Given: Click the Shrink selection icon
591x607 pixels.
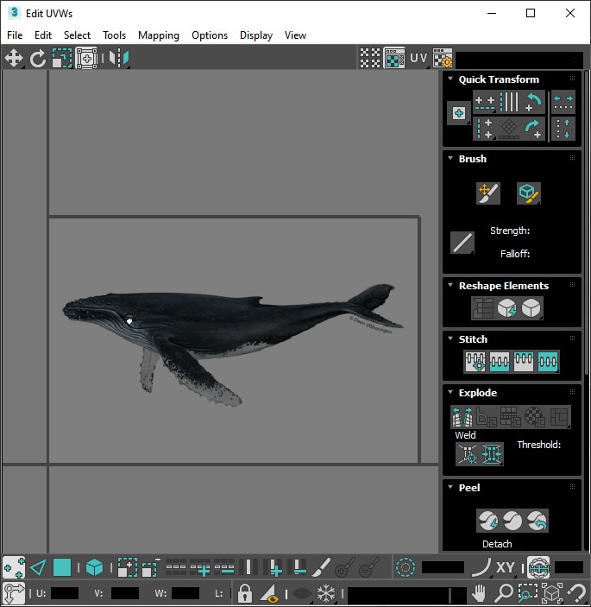Looking at the screenshot, I should tap(151, 568).
